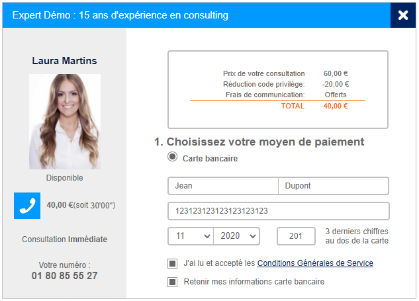Image resolution: width=419 pixels, height=301 pixels.
Task: Uncheck Retenir mes informations carte bancaire
Action: coord(173,282)
